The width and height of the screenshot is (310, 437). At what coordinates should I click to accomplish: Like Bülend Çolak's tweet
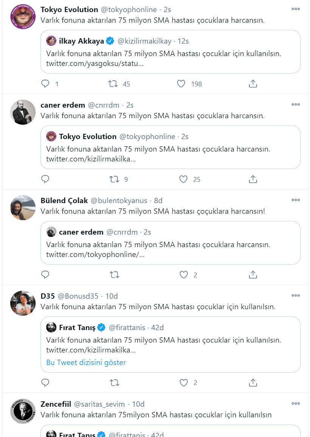184,275
